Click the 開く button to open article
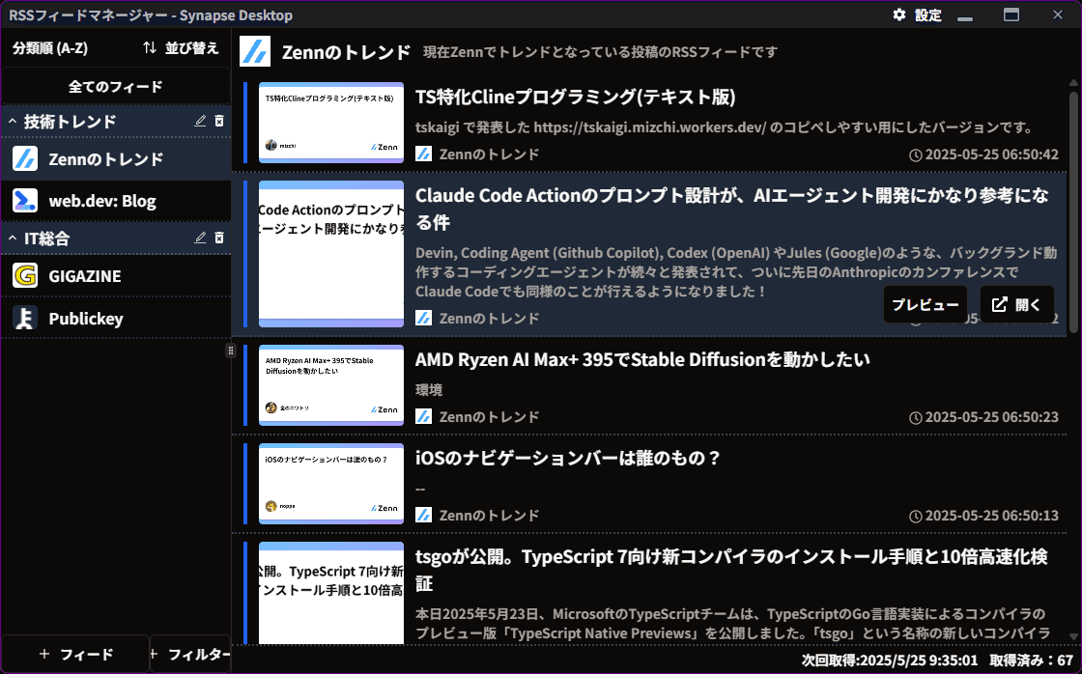The image size is (1082, 674). coord(1016,304)
